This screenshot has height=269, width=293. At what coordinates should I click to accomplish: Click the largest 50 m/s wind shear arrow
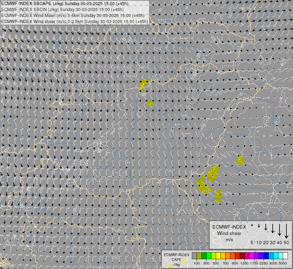[x=286, y=231]
